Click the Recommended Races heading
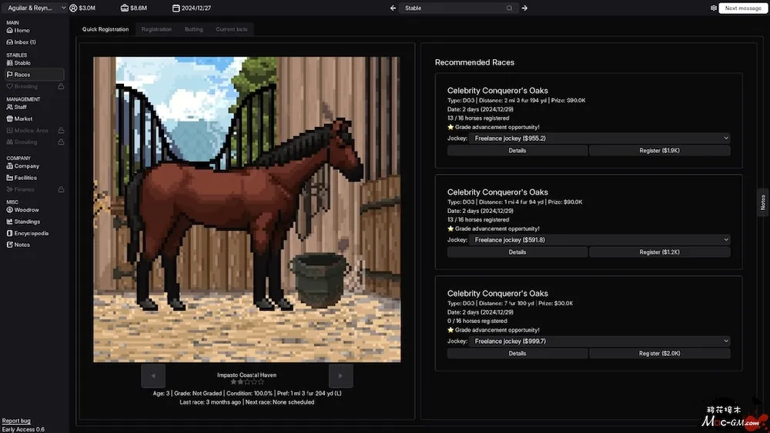The height and width of the screenshot is (433, 770). pos(474,62)
